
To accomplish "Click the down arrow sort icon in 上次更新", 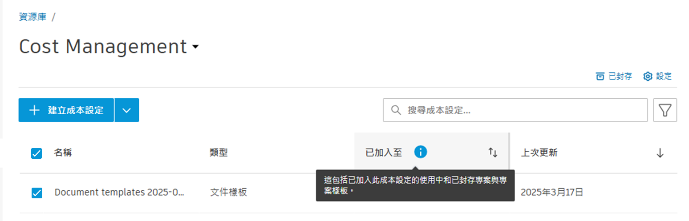I will 660,153.
